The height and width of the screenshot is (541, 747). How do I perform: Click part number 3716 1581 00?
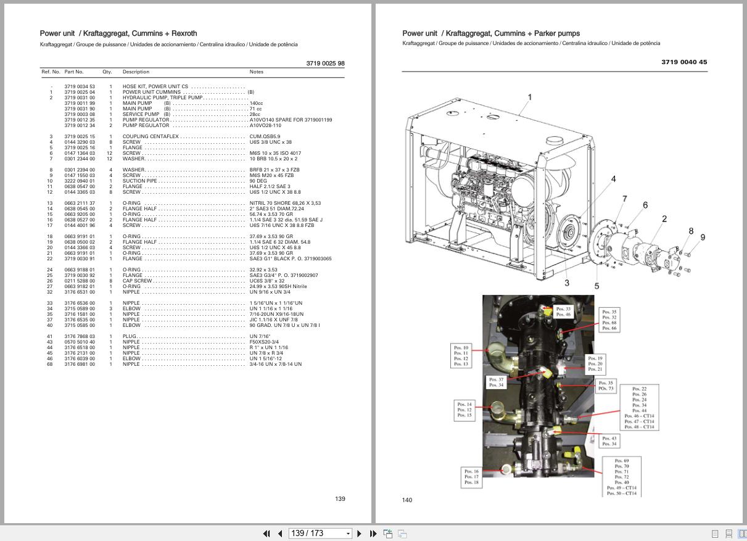[x=80, y=314]
